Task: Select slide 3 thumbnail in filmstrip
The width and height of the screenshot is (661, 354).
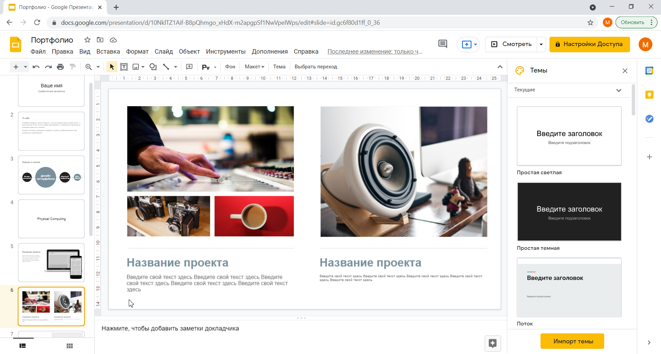Action: click(51, 175)
